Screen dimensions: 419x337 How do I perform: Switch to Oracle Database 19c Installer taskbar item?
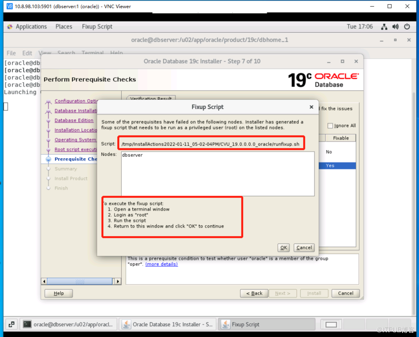pos(167,324)
